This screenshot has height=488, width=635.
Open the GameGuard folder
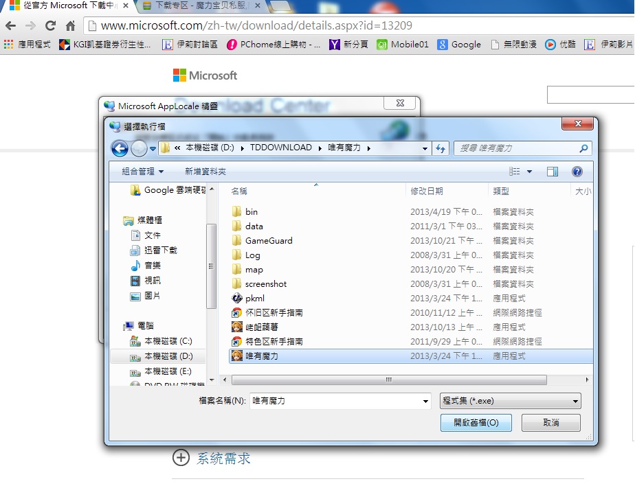pyautogui.click(x=268, y=241)
